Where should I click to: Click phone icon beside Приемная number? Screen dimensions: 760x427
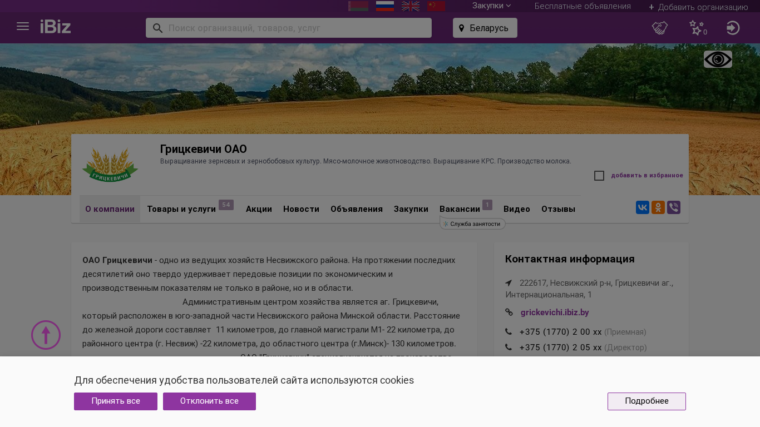[x=509, y=332]
